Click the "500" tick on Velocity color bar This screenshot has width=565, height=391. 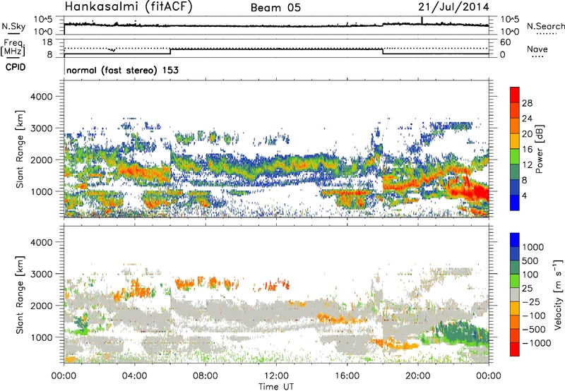pos(530,260)
